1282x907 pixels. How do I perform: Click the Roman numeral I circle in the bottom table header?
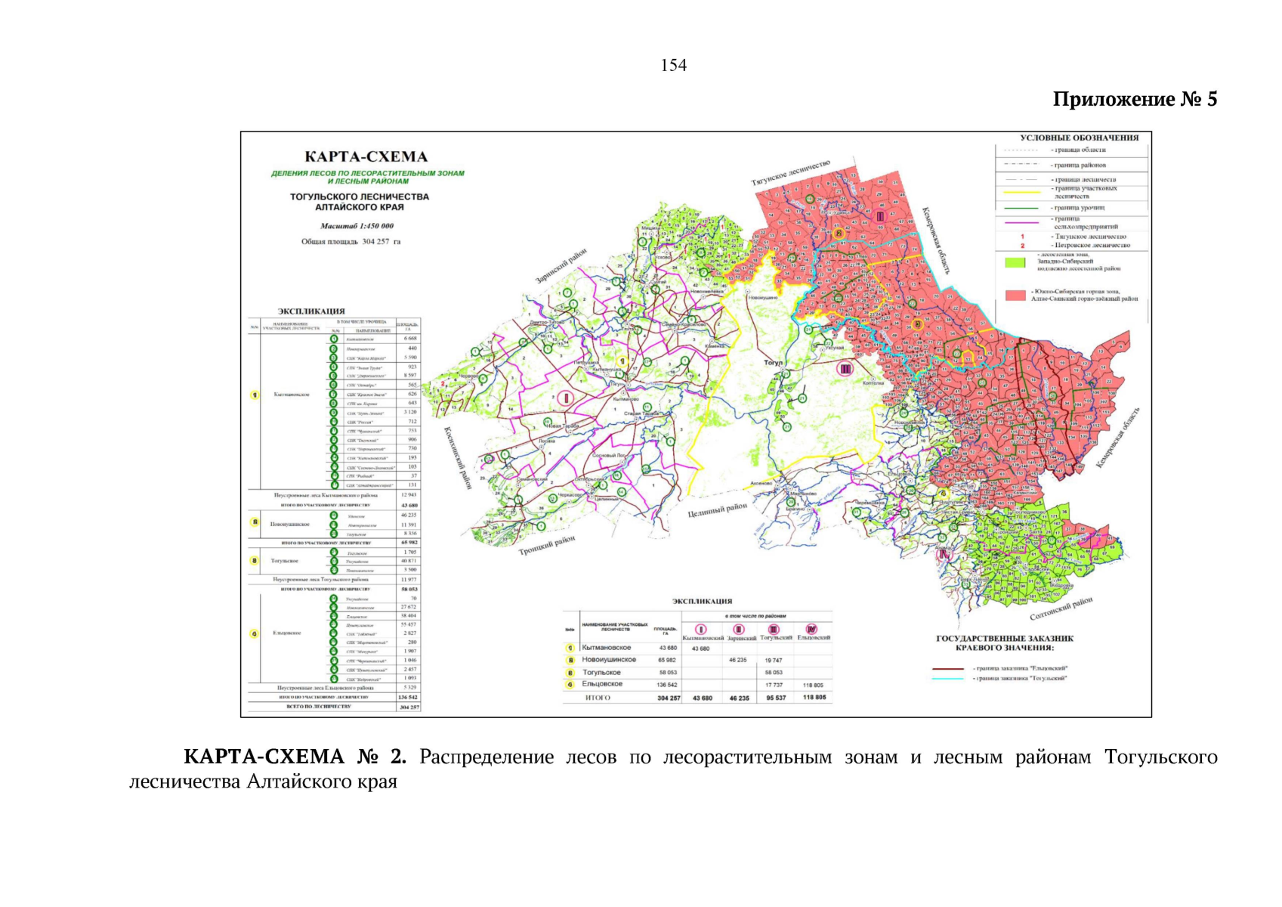click(x=700, y=629)
